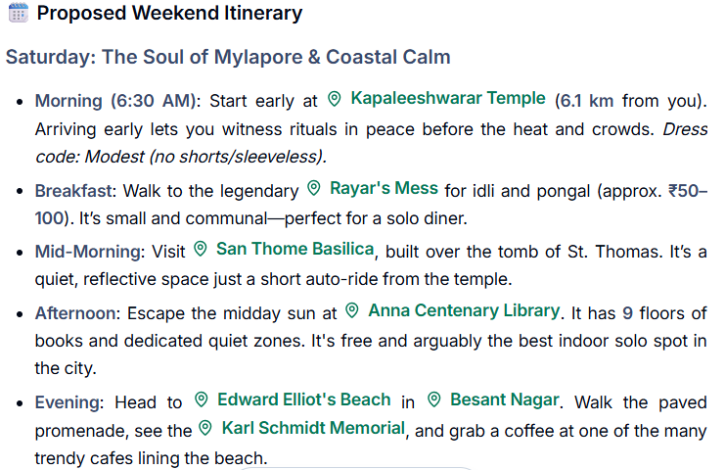Image resolution: width=725 pixels, height=470 pixels.
Task: Click the map pin before Kapaleeshwarar Temple
Action: [x=335, y=99]
